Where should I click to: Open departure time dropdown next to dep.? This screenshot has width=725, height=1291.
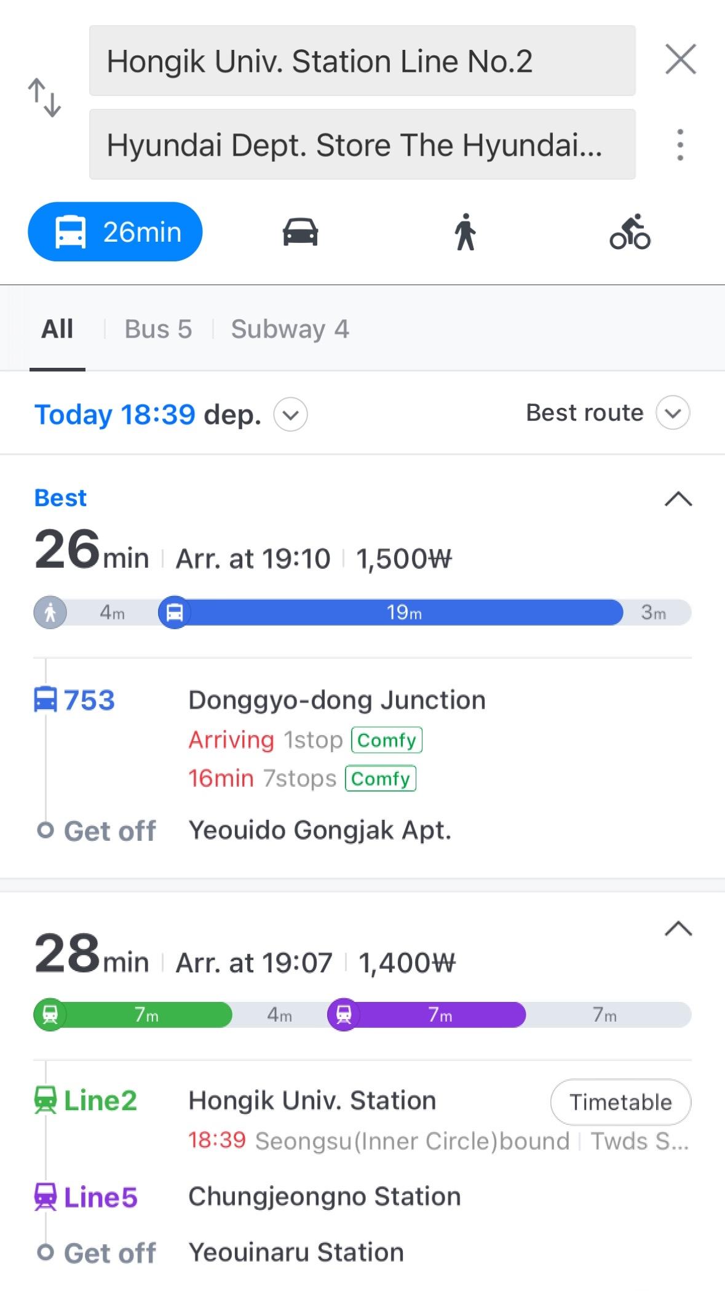[290, 415]
